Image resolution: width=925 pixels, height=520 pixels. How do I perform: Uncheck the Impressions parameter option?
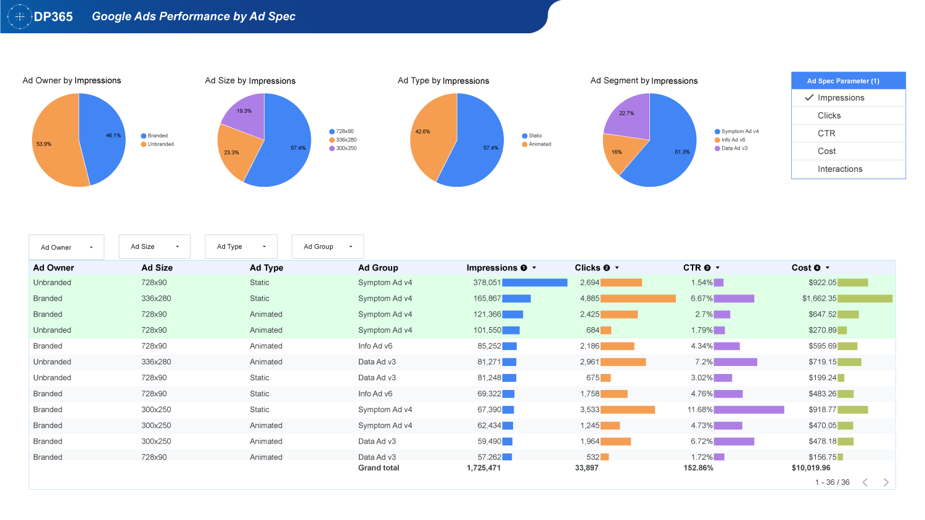pos(841,98)
